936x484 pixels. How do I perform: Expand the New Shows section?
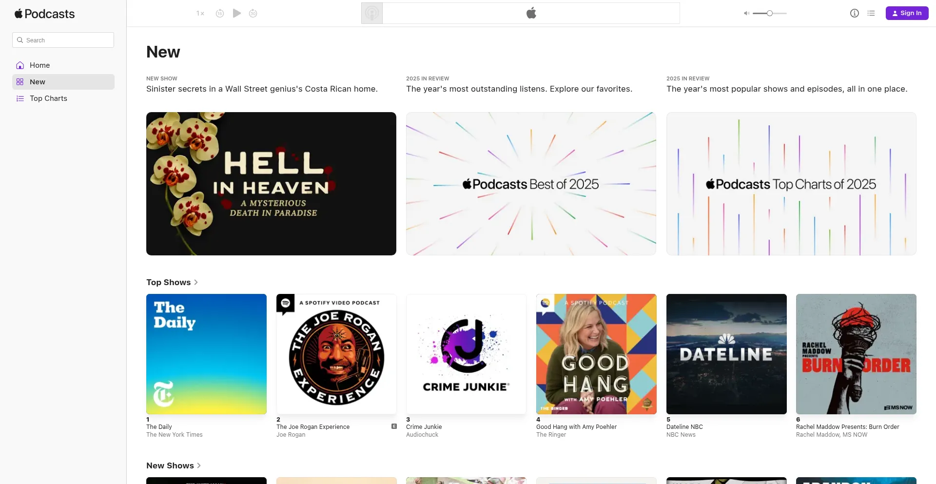[174, 465]
